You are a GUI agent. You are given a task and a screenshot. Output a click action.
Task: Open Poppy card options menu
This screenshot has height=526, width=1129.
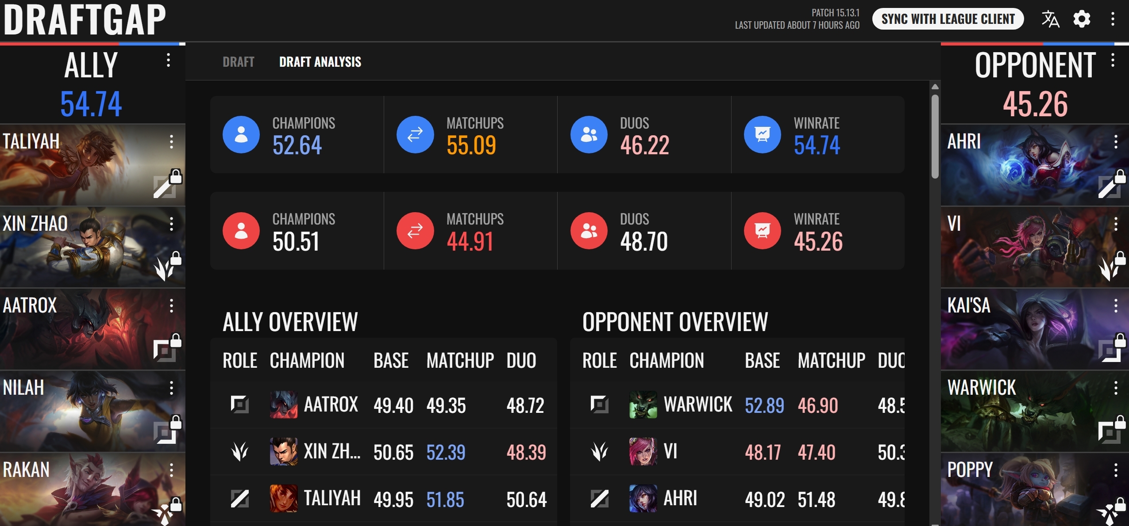click(1116, 470)
